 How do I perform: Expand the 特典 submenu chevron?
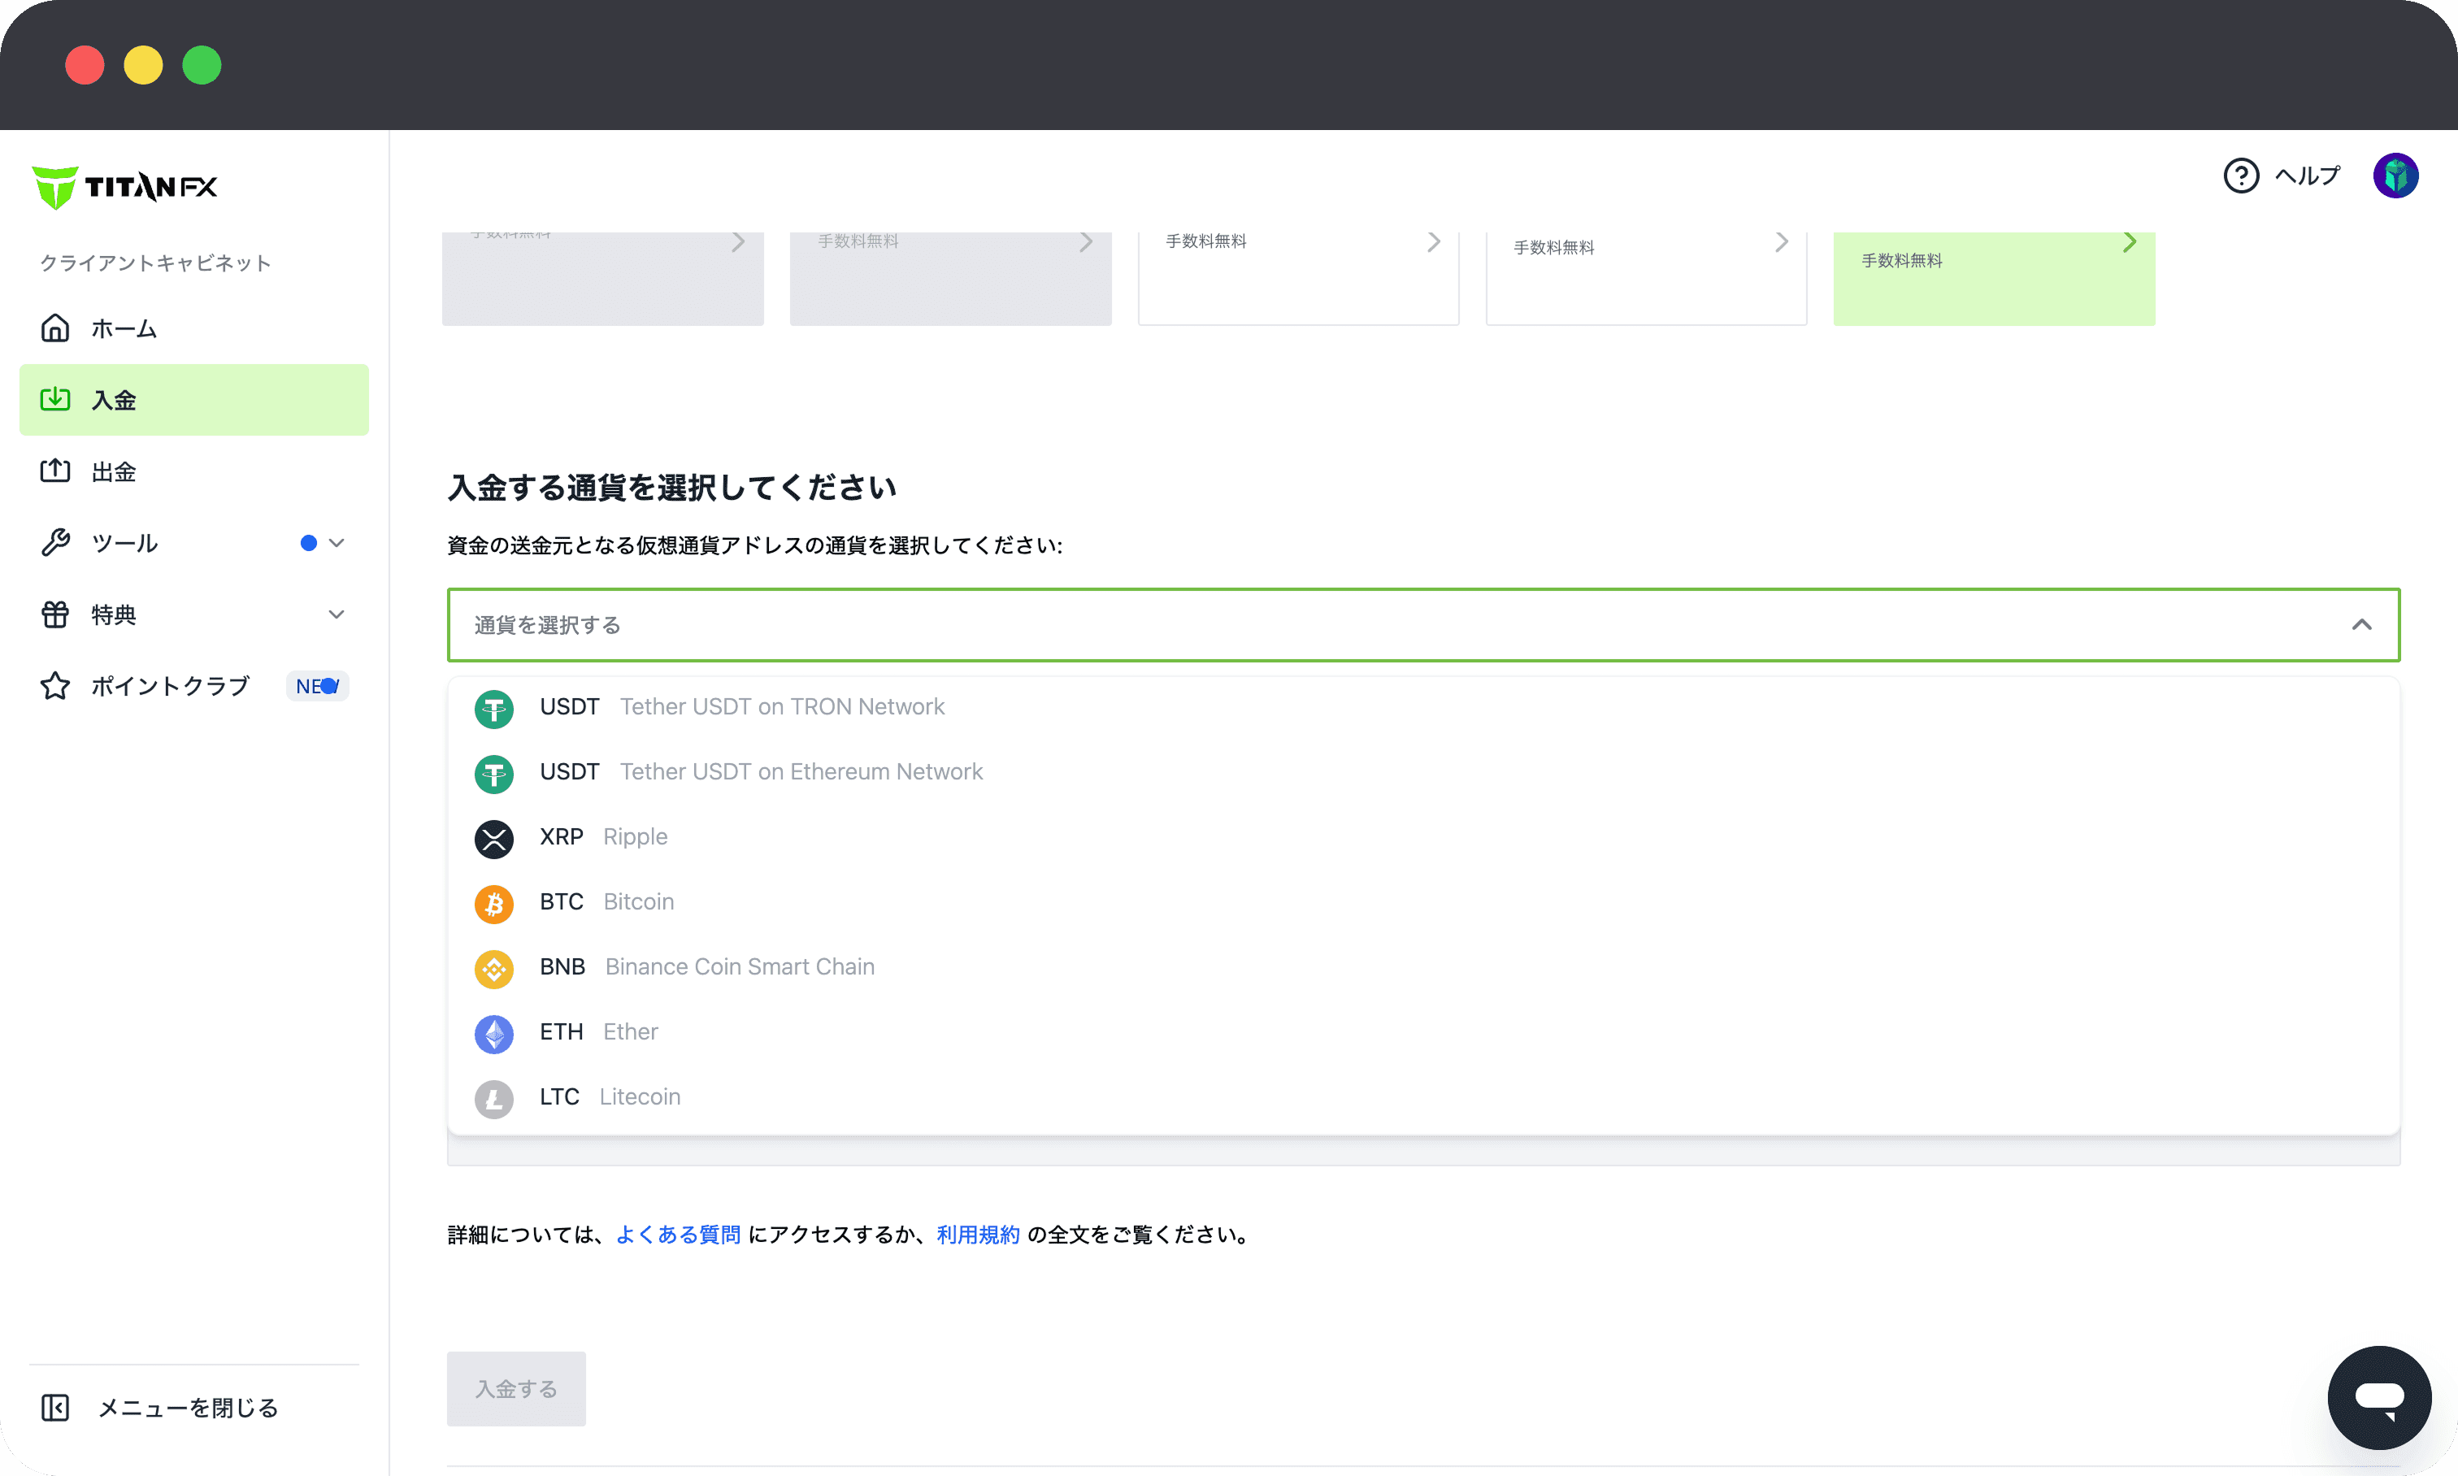[x=337, y=614]
